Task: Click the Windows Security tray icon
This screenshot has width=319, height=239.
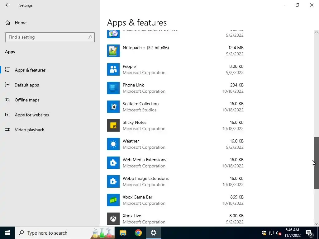Action: click(264, 233)
